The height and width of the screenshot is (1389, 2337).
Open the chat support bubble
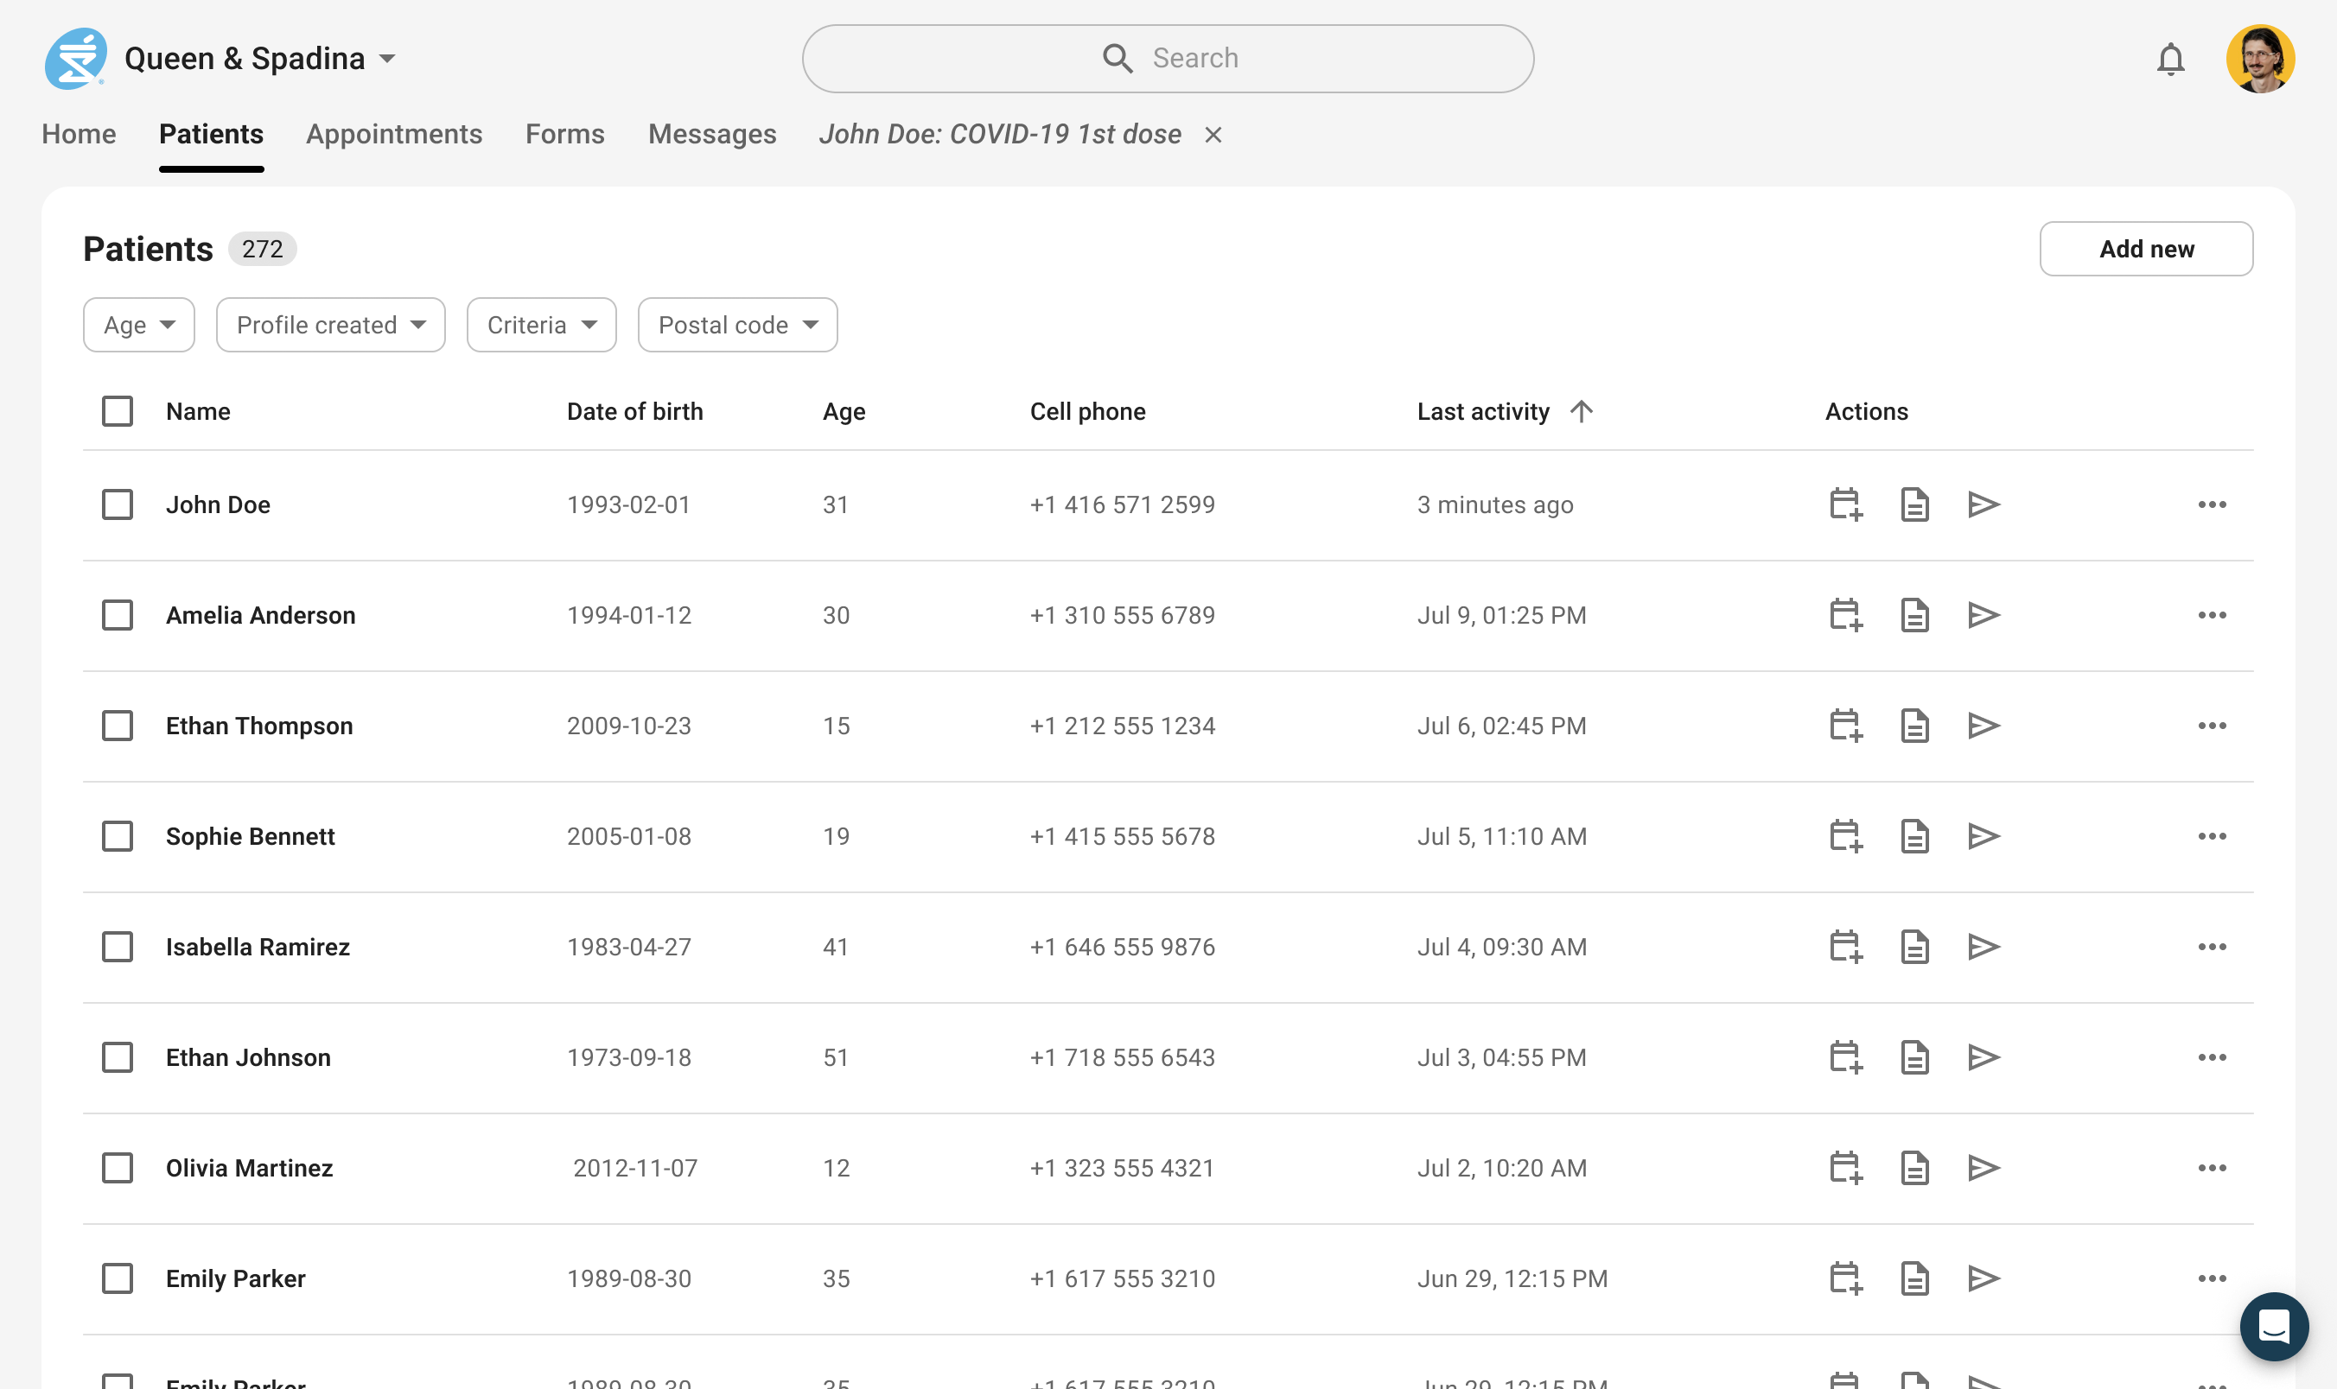[x=2273, y=1326]
